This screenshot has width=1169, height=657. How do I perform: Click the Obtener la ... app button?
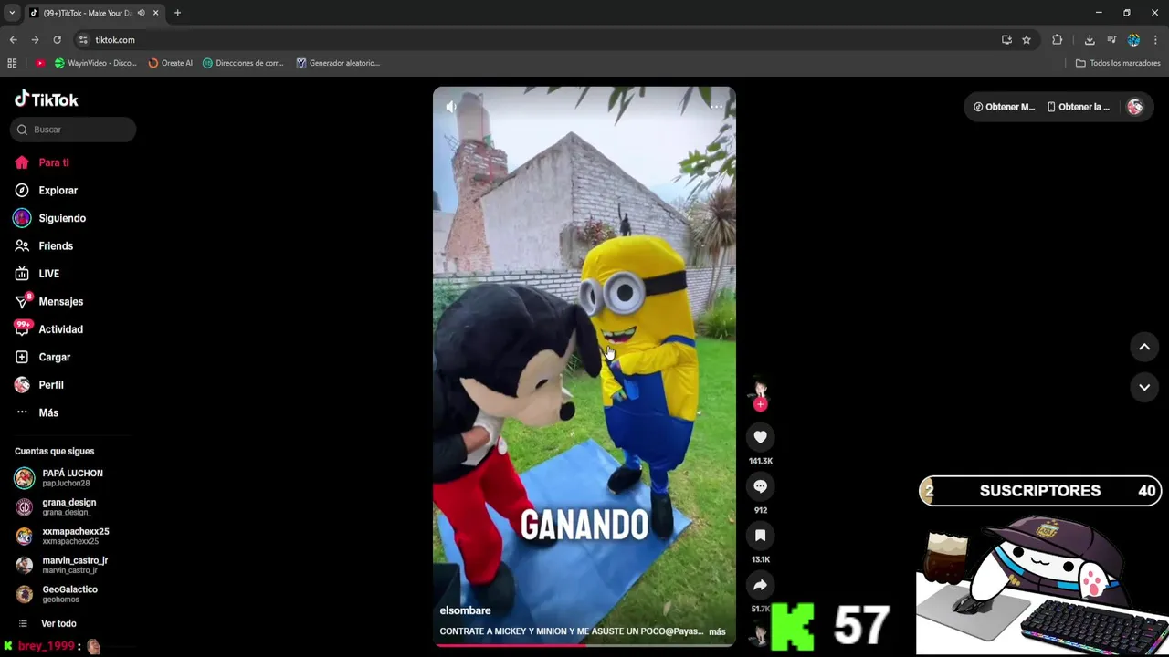tap(1078, 107)
